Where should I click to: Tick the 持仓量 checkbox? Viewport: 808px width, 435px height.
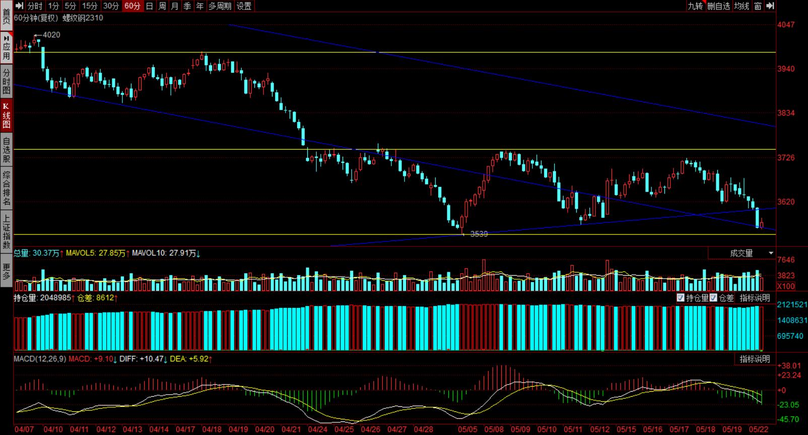click(681, 298)
